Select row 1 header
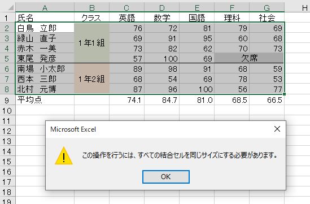This screenshot has width=310, height=204. [x=7, y=18]
